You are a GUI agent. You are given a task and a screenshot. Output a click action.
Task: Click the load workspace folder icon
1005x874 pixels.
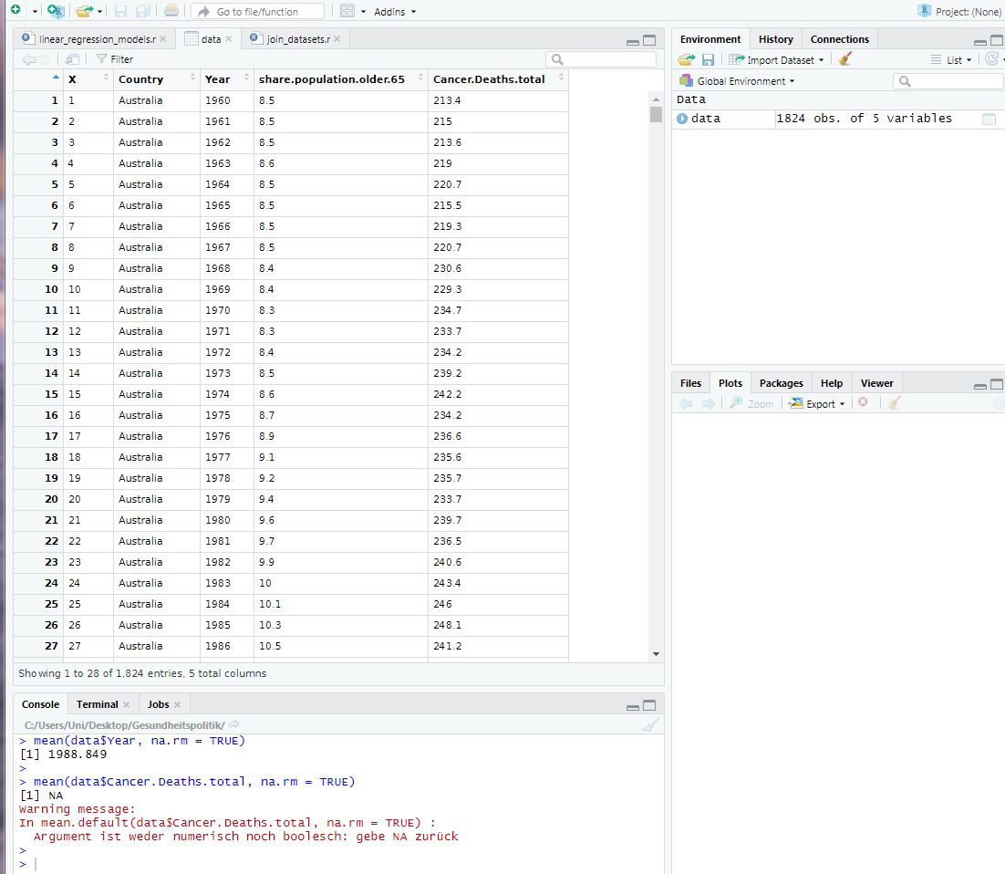click(686, 59)
